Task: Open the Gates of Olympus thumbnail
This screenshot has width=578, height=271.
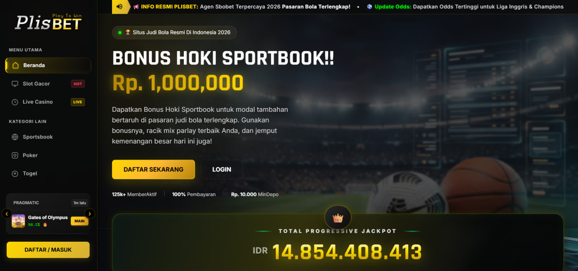Action: point(19,221)
